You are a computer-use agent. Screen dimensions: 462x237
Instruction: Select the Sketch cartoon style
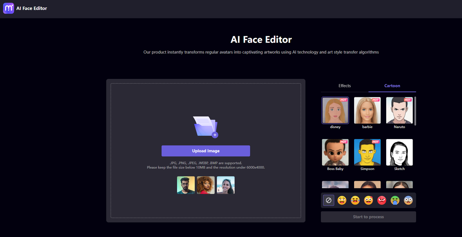tap(400, 152)
